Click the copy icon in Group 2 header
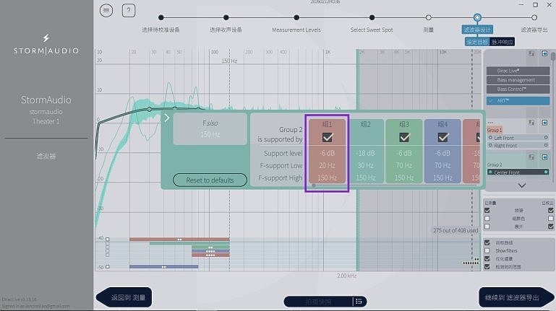556x311 pixels. (531, 157)
